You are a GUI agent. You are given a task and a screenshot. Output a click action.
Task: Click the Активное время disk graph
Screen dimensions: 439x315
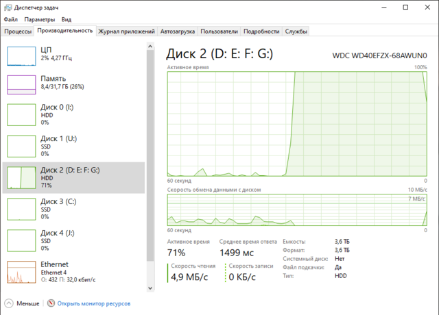[296, 123]
